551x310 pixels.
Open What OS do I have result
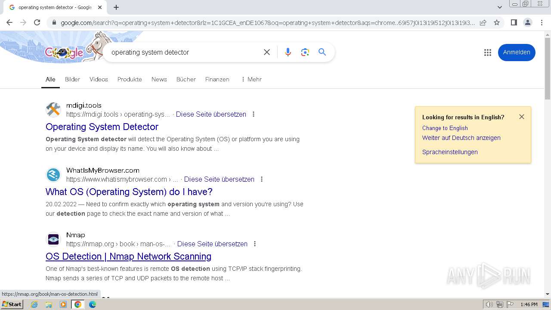click(x=129, y=192)
